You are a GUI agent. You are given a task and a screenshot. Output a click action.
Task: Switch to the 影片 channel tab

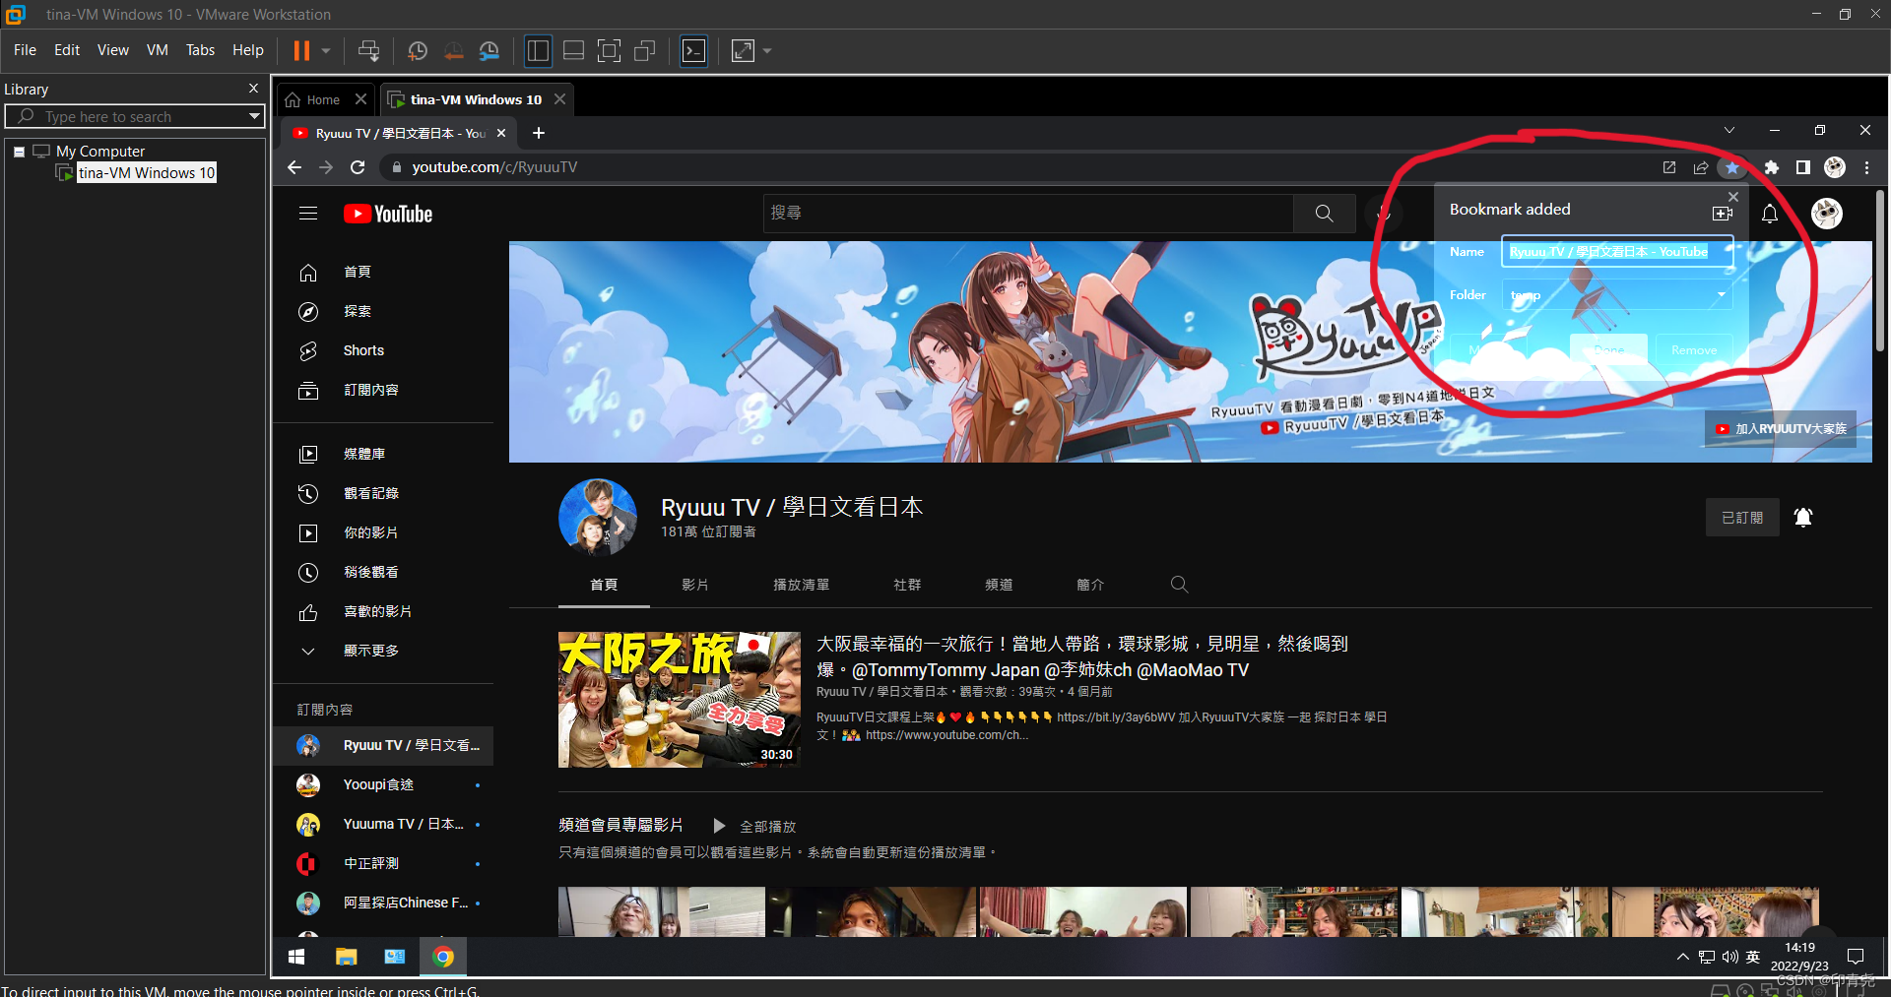point(695,585)
